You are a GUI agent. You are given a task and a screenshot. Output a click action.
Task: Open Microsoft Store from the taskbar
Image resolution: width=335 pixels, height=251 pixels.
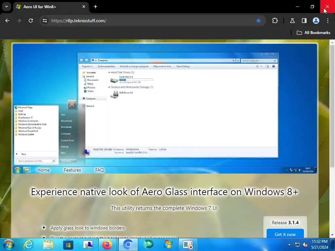[x=68, y=244]
